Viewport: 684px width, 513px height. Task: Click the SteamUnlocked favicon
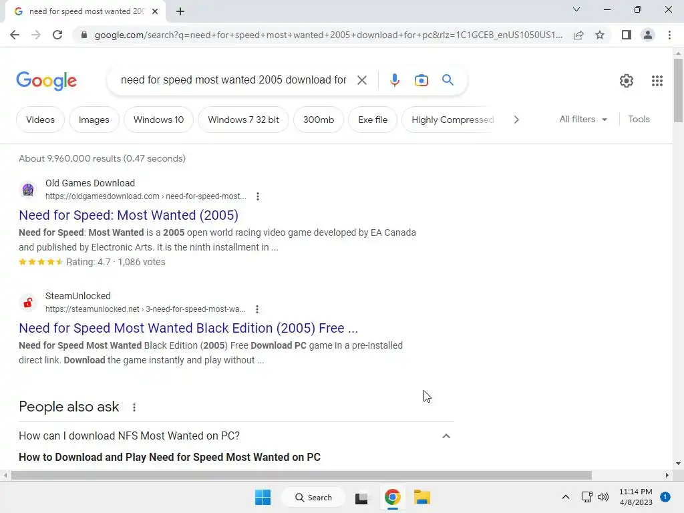[28, 303]
